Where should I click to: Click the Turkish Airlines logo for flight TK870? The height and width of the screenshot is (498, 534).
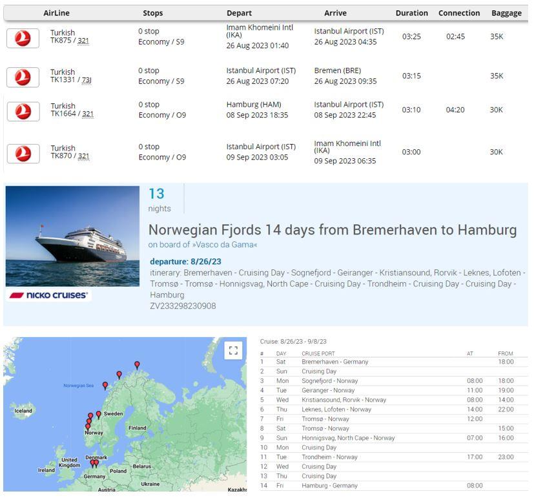pyautogui.click(x=23, y=153)
